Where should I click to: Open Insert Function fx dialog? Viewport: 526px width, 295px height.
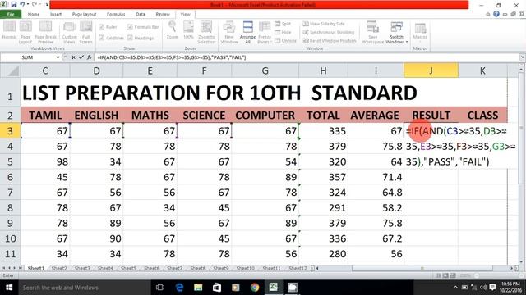tap(89, 57)
